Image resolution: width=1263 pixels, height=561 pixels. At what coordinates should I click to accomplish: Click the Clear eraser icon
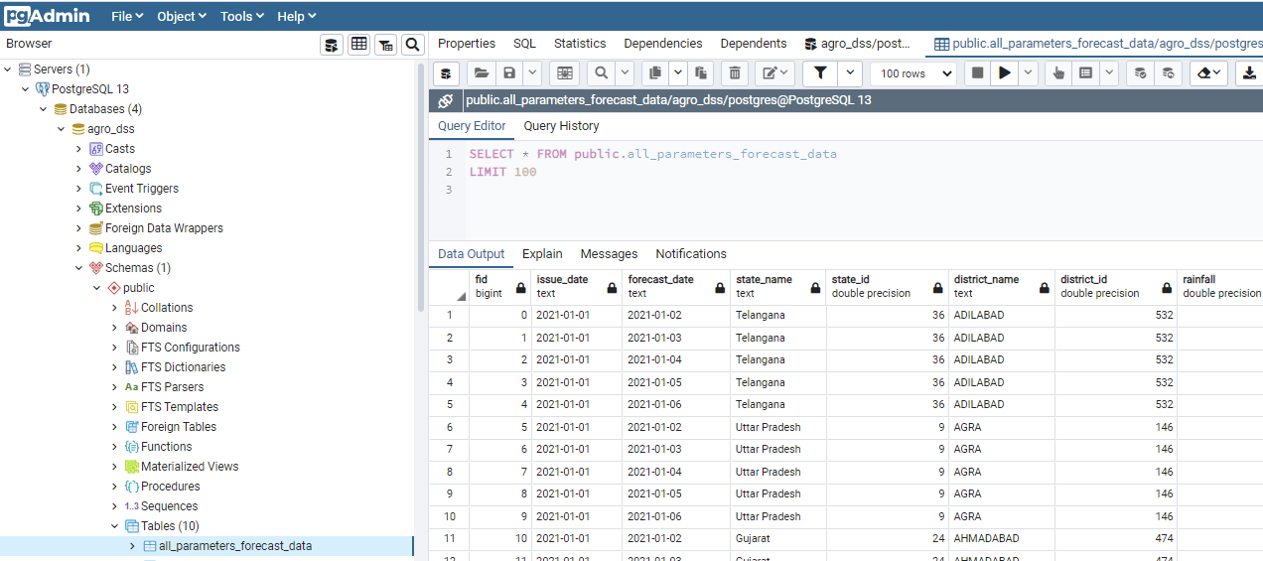click(x=1208, y=73)
